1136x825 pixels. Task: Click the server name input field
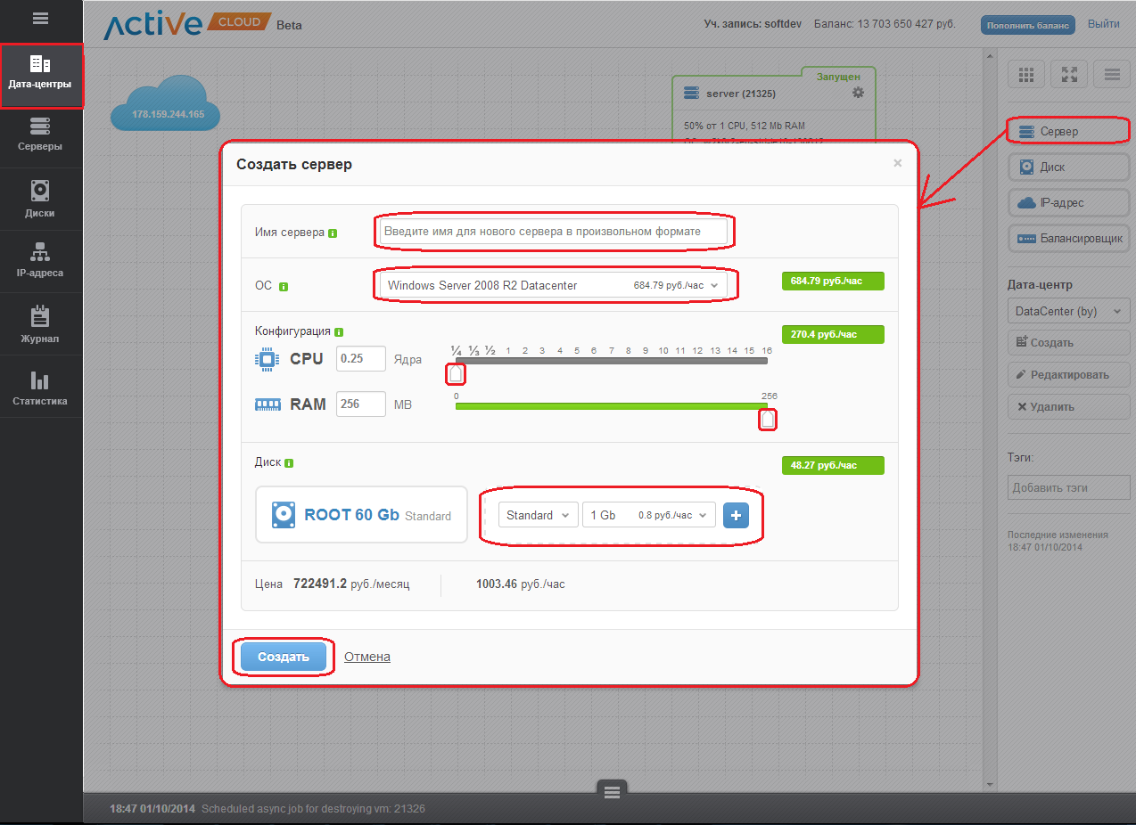click(553, 232)
